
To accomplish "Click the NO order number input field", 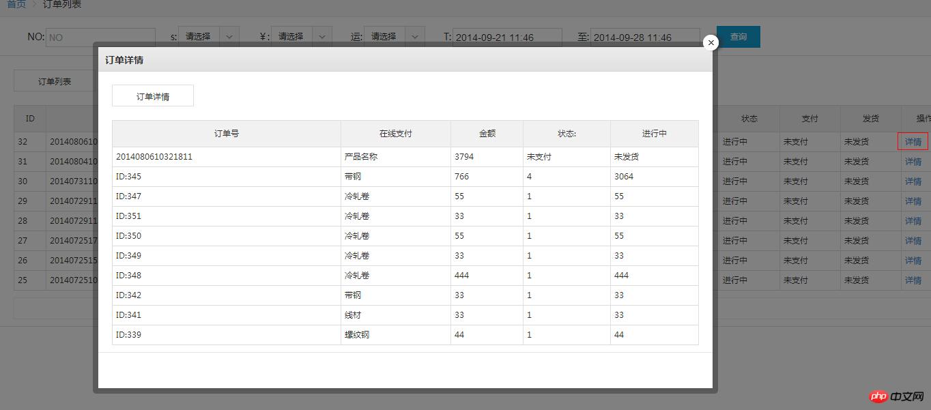I will [x=100, y=37].
